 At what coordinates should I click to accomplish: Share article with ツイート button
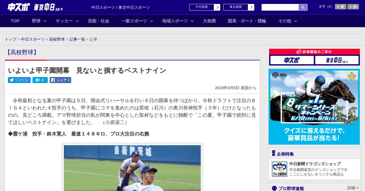point(19,80)
